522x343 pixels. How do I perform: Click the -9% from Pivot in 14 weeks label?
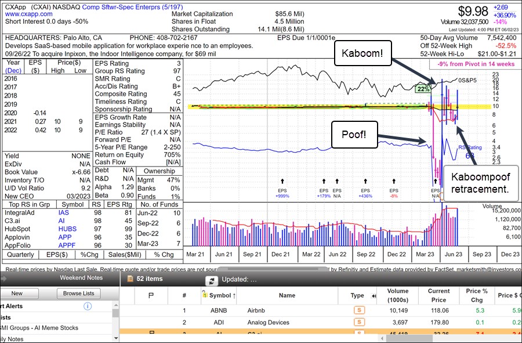pos(476,64)
